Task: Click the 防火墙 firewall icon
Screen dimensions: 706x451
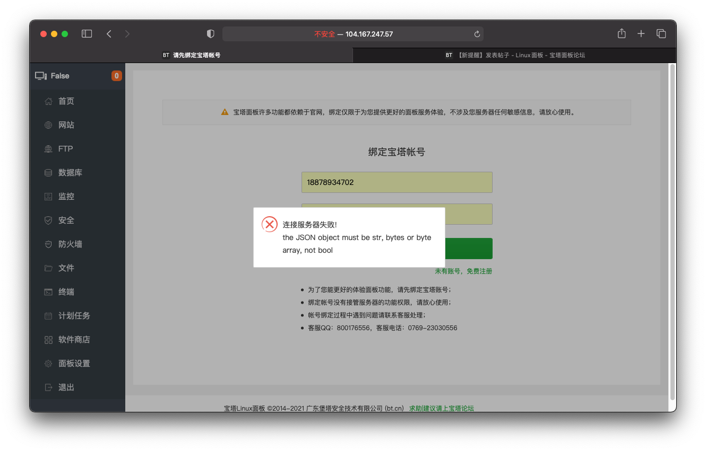Action: [x=49, y=244]
